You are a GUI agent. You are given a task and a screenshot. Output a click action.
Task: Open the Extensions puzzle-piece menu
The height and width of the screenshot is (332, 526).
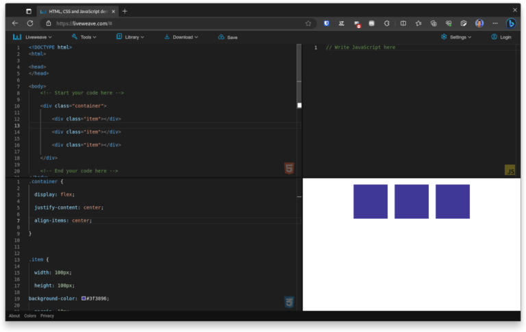(387, 23)
